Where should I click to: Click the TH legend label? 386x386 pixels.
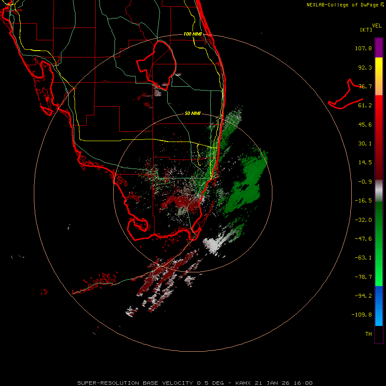[368, 334]
